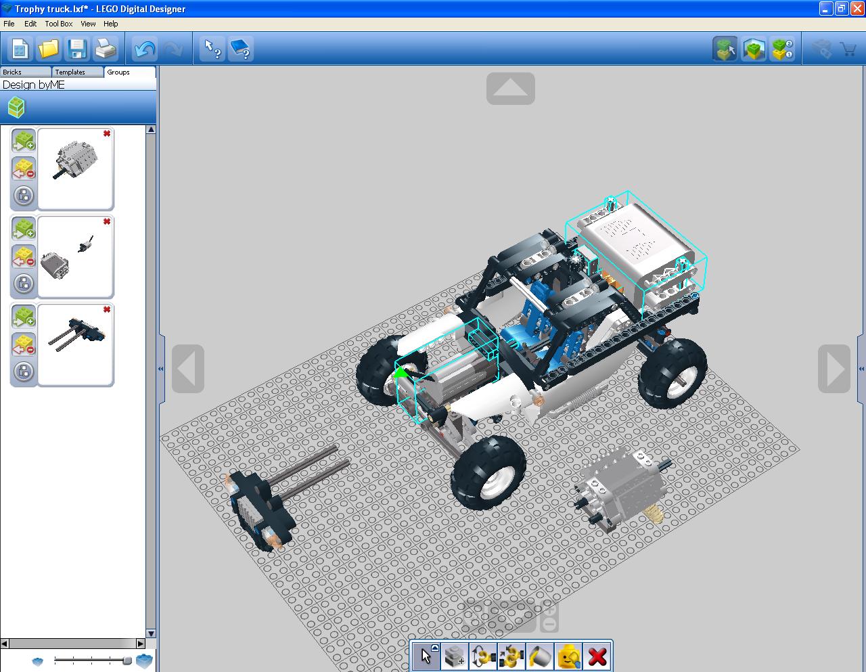Add bricks to the engine group
The height and width of the screenshot is (672, 866).
(x=24, y=141)
